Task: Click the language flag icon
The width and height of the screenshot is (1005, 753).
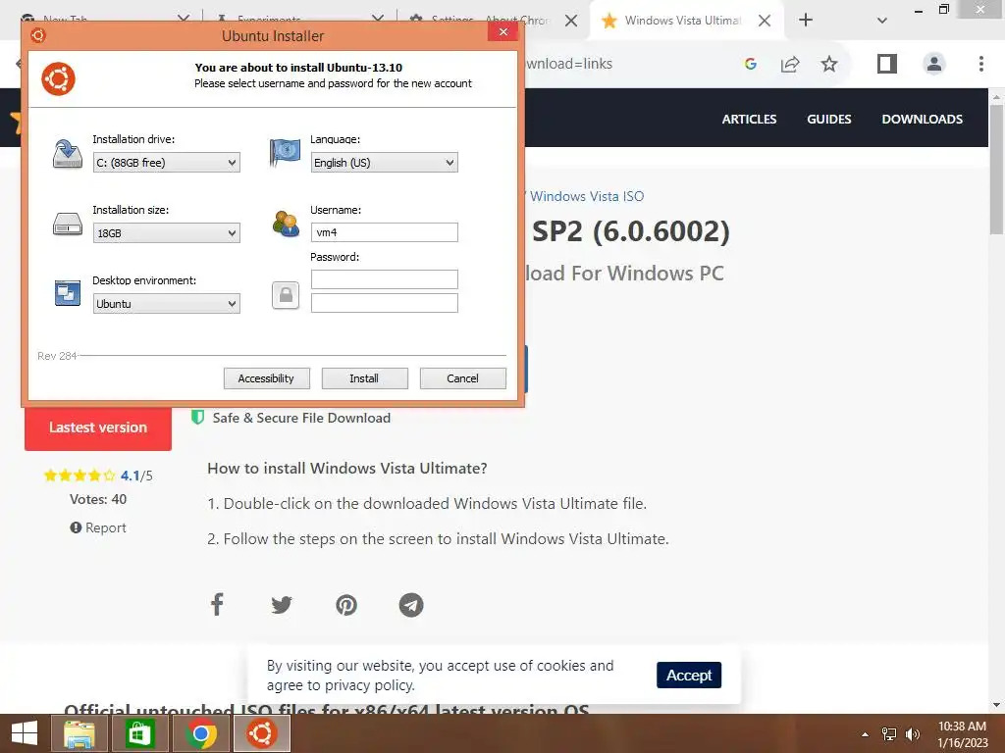Action: pos(286,153)
